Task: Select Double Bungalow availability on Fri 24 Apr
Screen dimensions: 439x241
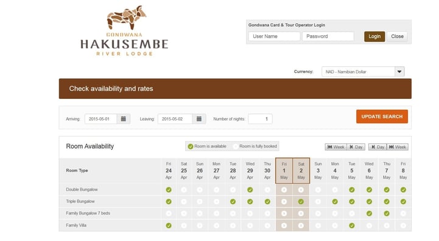Action: click(x=169, y=190)
